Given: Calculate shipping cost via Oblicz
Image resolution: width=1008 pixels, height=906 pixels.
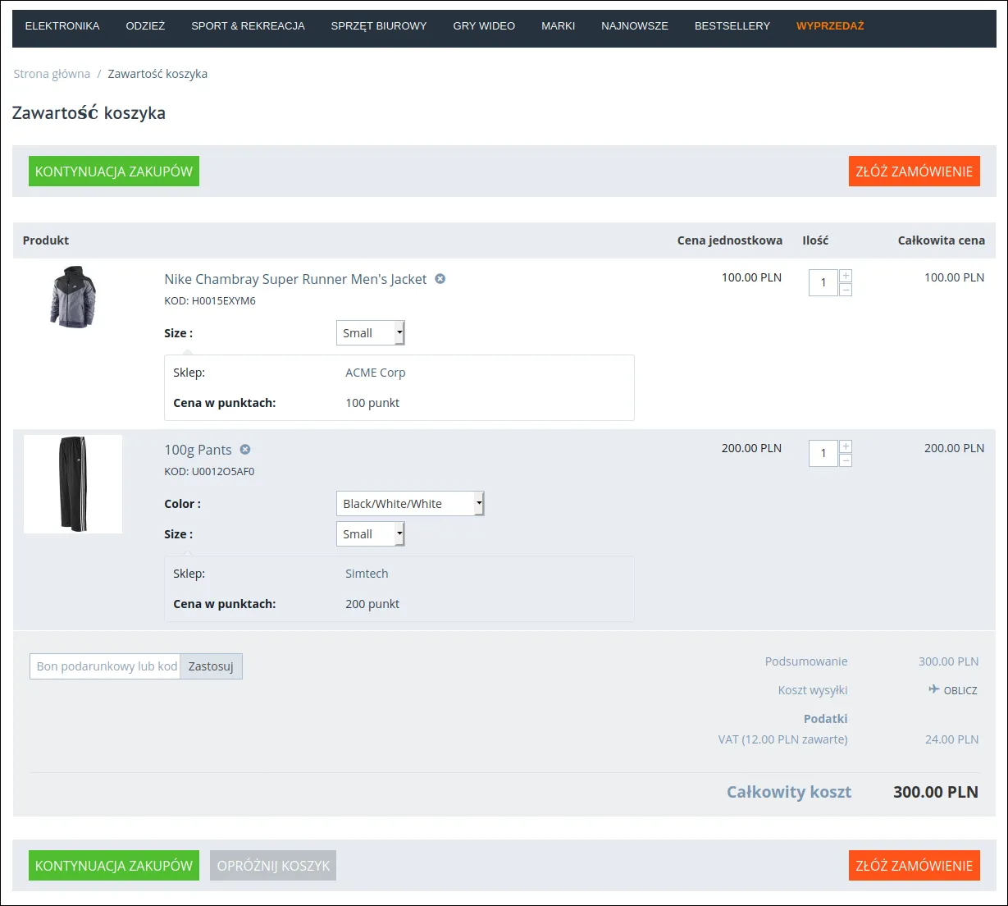Looking at the screenshot, I should coord(953,690).
